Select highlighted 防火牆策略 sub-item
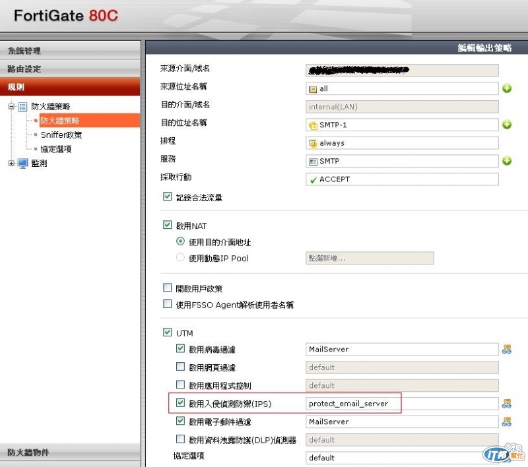The image size is (528, 467). tap(90, 121)
